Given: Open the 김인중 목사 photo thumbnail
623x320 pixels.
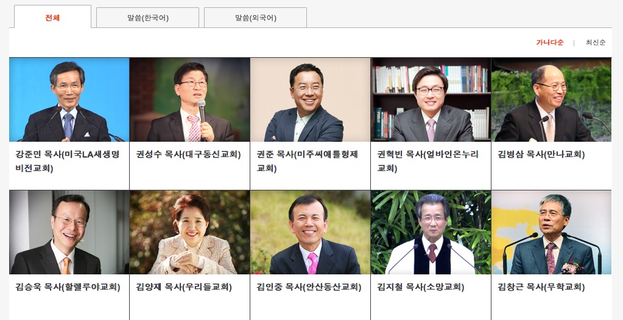Looking at the screenshot, I should 311,232.
